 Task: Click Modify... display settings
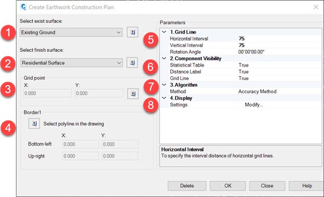point(254,105)
